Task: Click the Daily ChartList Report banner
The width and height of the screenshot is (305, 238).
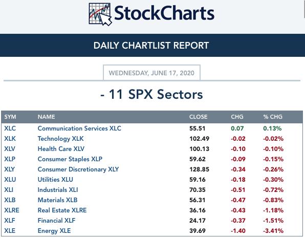Action: tap(152, 46)
